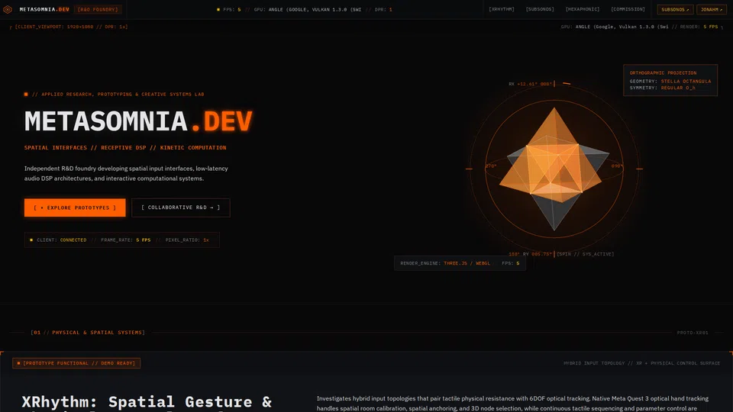Click the Independent R&D foundry description paragraph
Viewport: 733px width, 412px height.
pyautogui.click(x=126, y=173)
